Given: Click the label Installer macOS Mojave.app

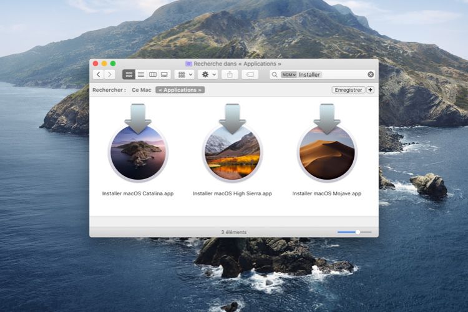Looking at the screenshot, I should 327,193.
